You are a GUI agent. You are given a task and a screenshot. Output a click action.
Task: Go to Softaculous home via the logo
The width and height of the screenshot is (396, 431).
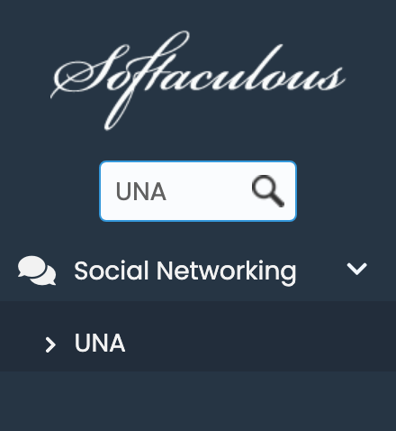click(x=198, y=80)
